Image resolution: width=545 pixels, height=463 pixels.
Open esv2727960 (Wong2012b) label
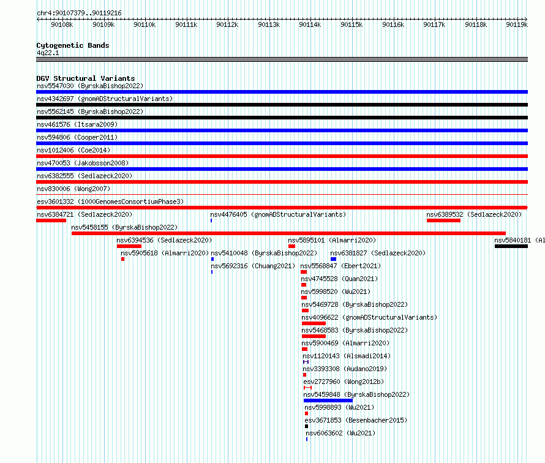click(344, 382)
